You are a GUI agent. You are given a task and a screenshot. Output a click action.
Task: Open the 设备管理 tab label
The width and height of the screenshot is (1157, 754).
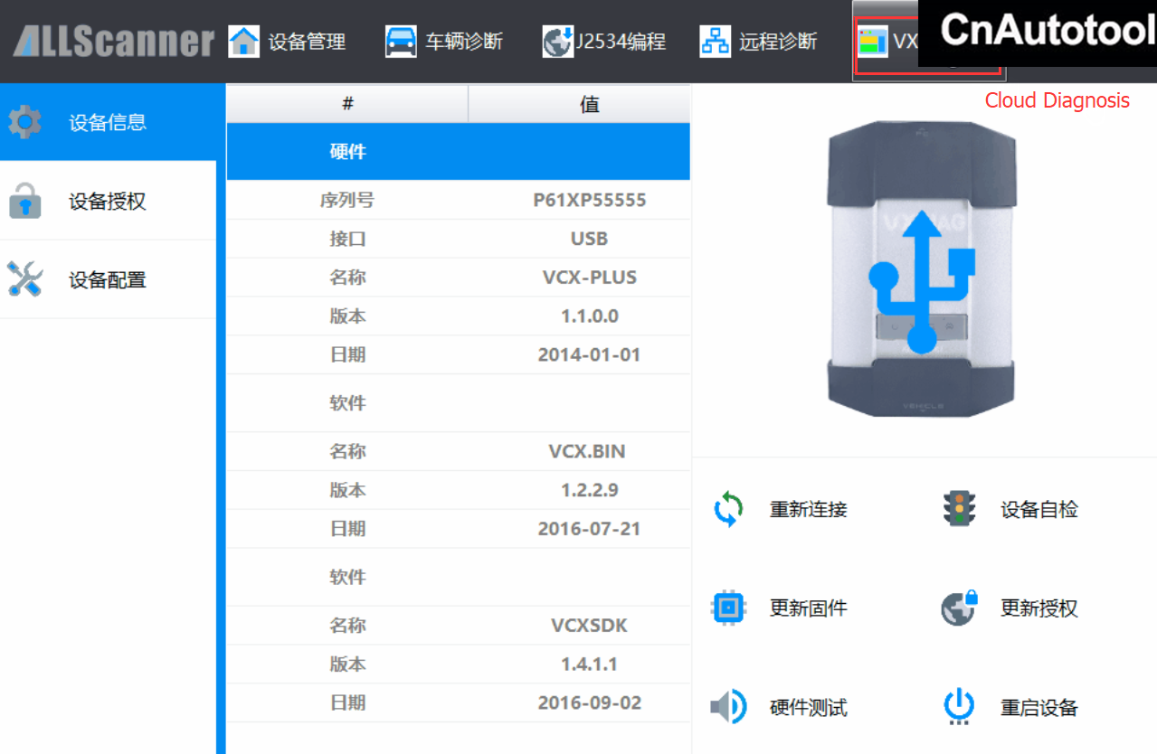pos(307,42)
